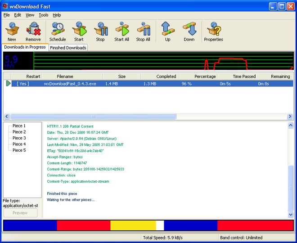Click Total Speed status bar entry
This screenshot has width=297, height=243.
click(163, 238)
